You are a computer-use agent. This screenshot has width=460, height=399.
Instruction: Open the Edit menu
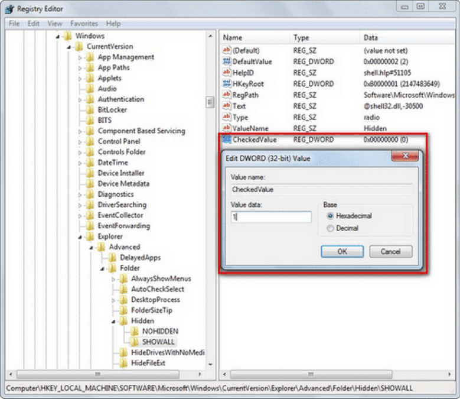coord(33,24)
